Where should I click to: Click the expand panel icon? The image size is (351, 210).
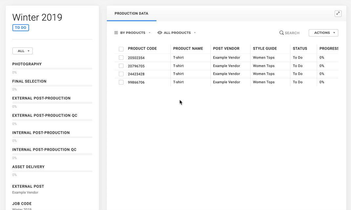pos(338,13)
